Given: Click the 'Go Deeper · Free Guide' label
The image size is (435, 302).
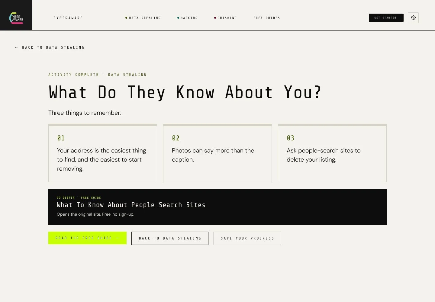Looking at the screenshot, I should click(79, 198).
